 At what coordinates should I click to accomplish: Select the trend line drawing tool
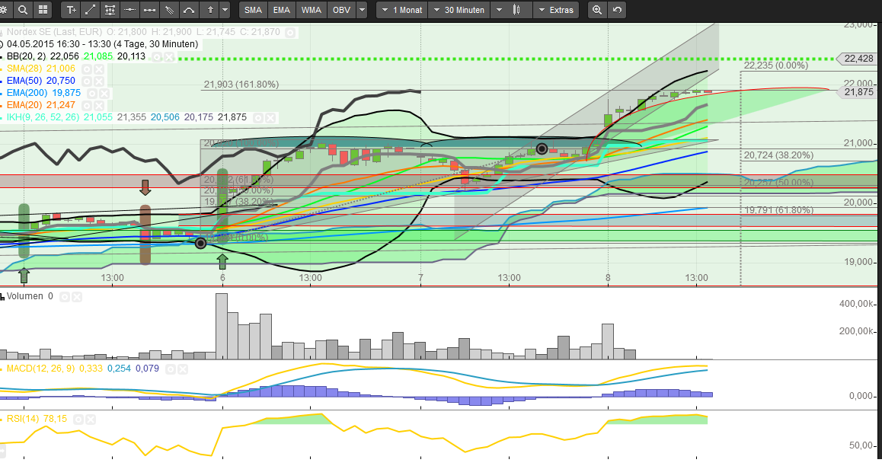pyautogui.click(x=90, y=10)
